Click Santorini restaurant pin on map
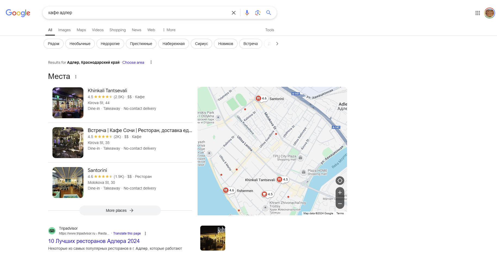 [258, 98]
